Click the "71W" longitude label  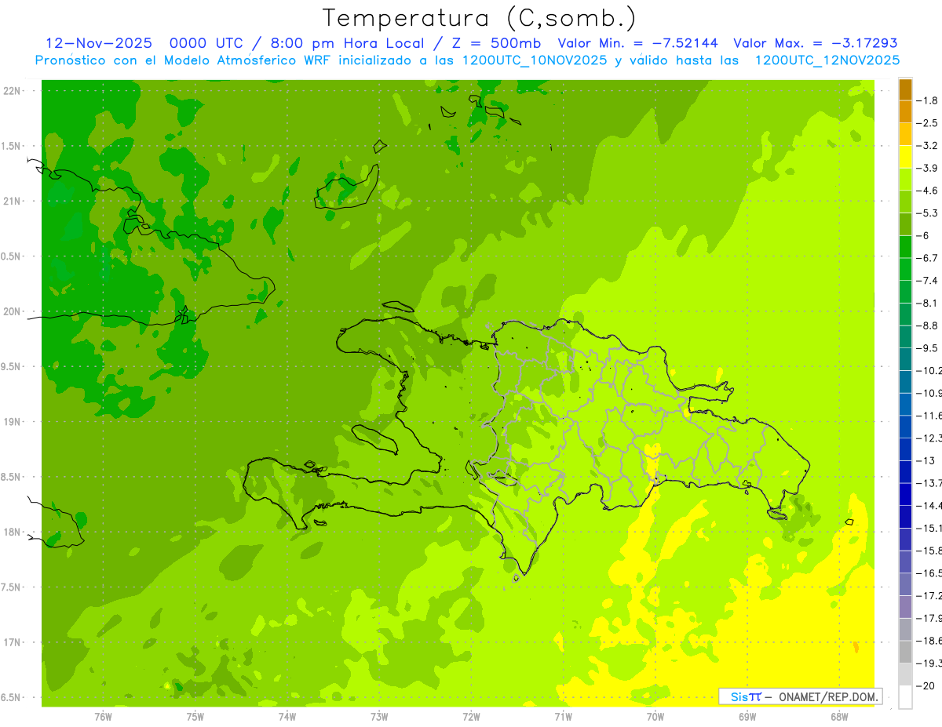tap(563, 717)
